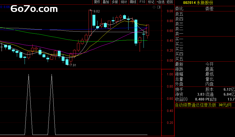The width and height of the screenshot is (235, 137).
Task: Click the first indicator spike peak
Action: click(29, 74)
